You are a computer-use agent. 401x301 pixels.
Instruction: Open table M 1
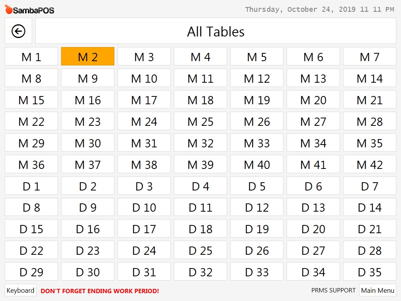(x=31, y=56)
